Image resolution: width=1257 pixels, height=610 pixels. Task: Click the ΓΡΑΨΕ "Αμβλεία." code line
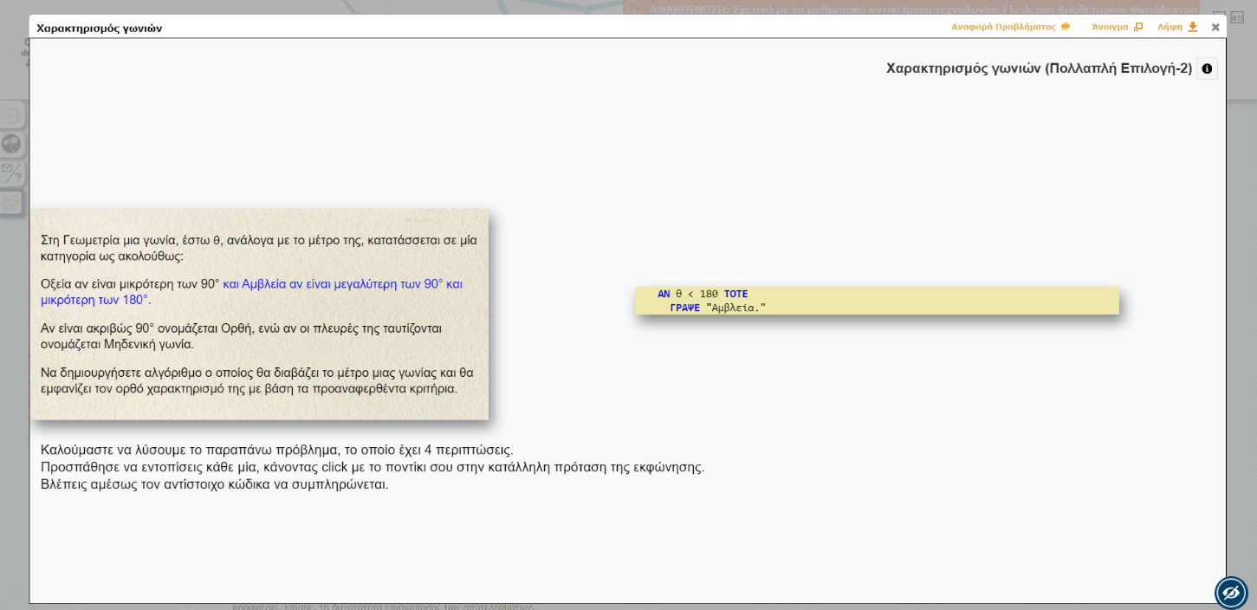tap(717, 308)
